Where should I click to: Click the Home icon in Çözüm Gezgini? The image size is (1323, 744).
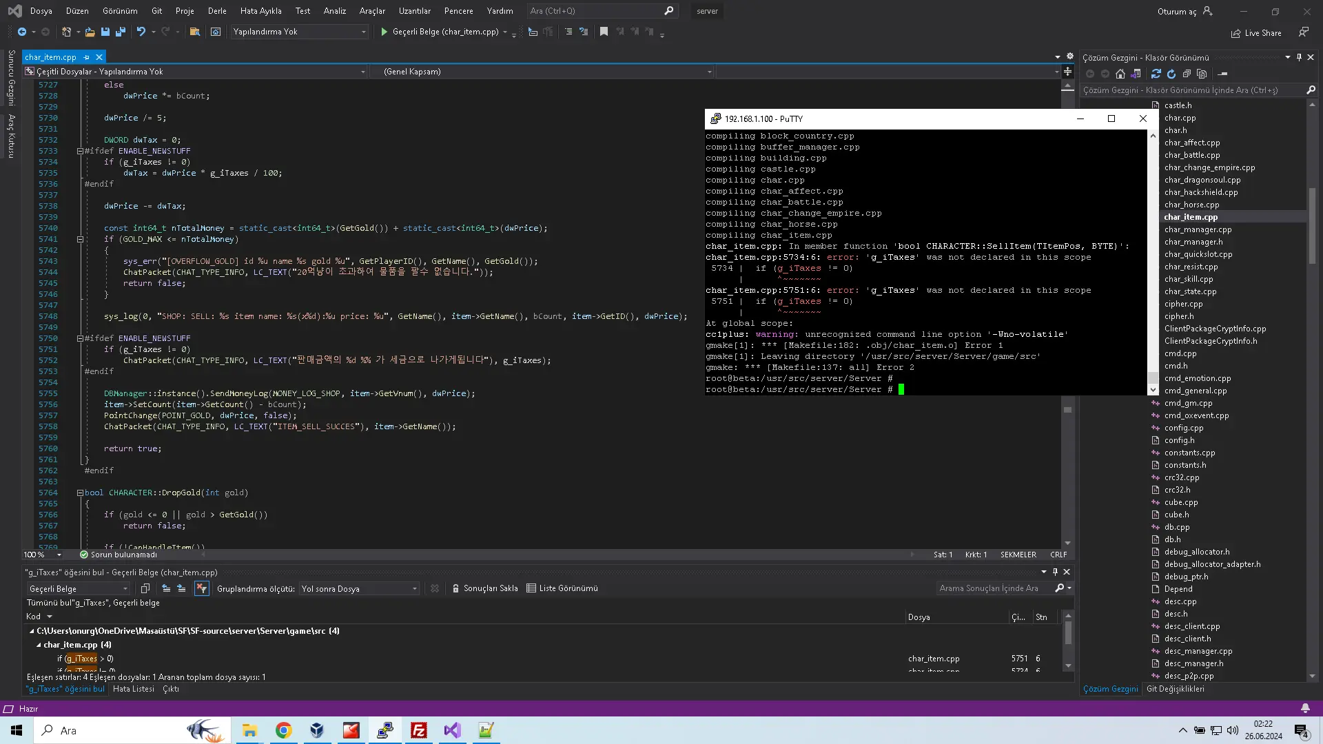(x=1120, y=74)
